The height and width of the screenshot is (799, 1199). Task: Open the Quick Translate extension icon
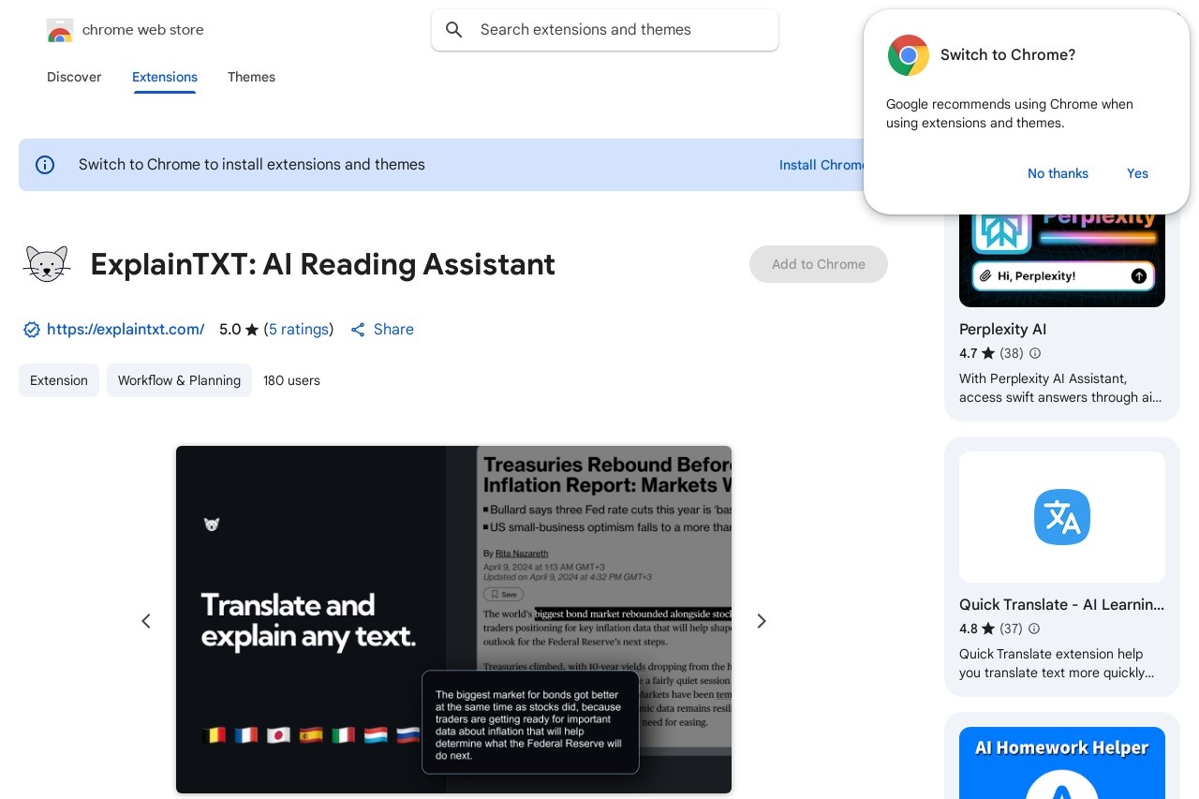(x=1062, y=517)
